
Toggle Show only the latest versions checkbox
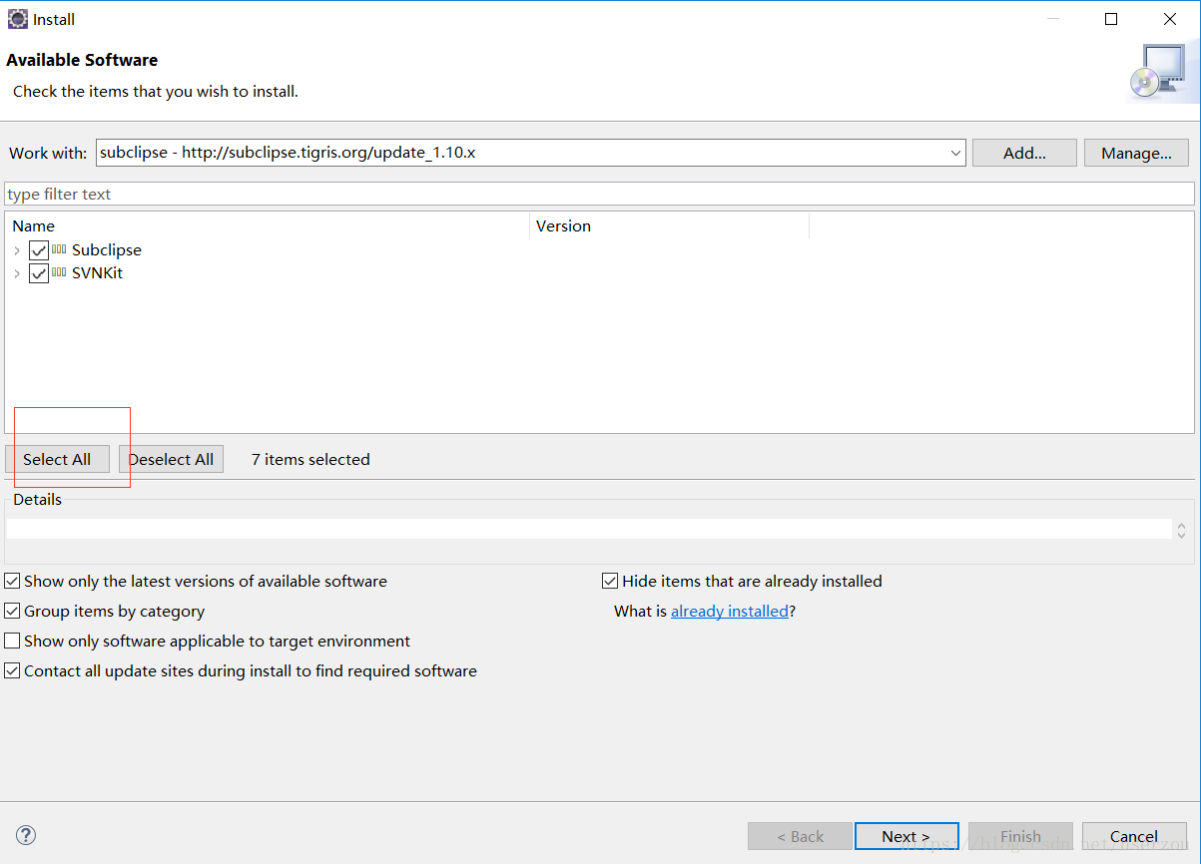[12, 581]
